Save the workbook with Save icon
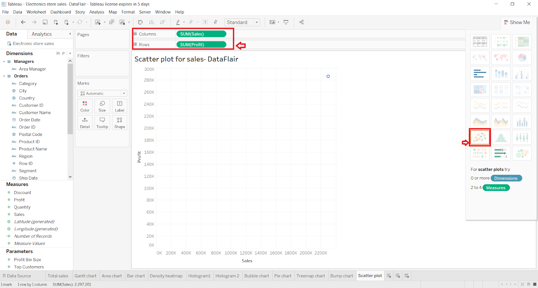 pyautogui.click(x=45, y=22)
